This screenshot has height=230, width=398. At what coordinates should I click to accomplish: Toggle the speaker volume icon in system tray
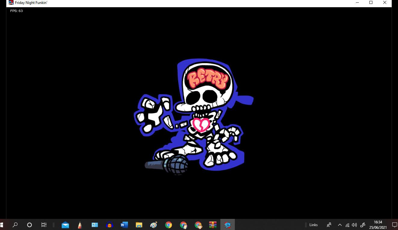click(354, 225)
